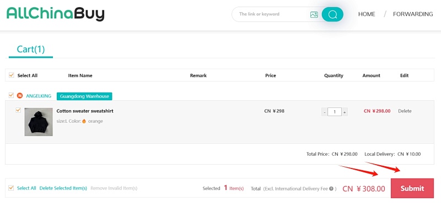The width and height of the screenshot is (441, 223).
Task: Go to the FORWARDING page
Action: click(x=413, y=14)
